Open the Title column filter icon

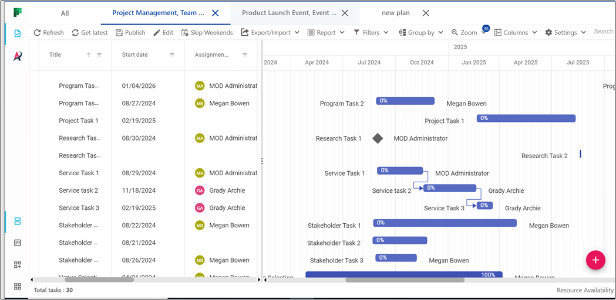click(99, 55)
